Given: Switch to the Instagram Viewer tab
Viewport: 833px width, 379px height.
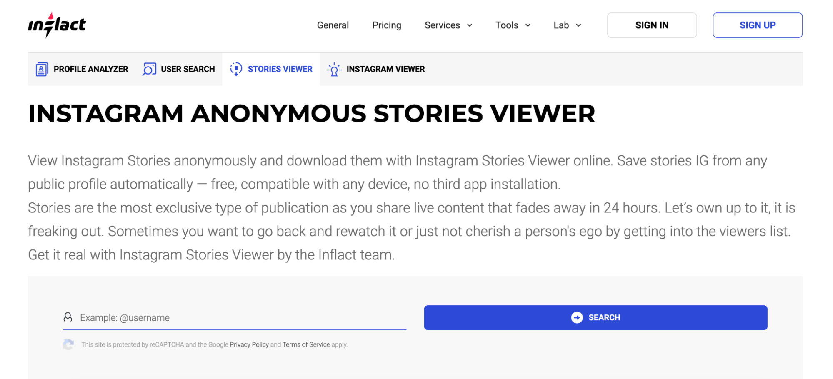Looking at the screenshot, I should pos(376,69).
